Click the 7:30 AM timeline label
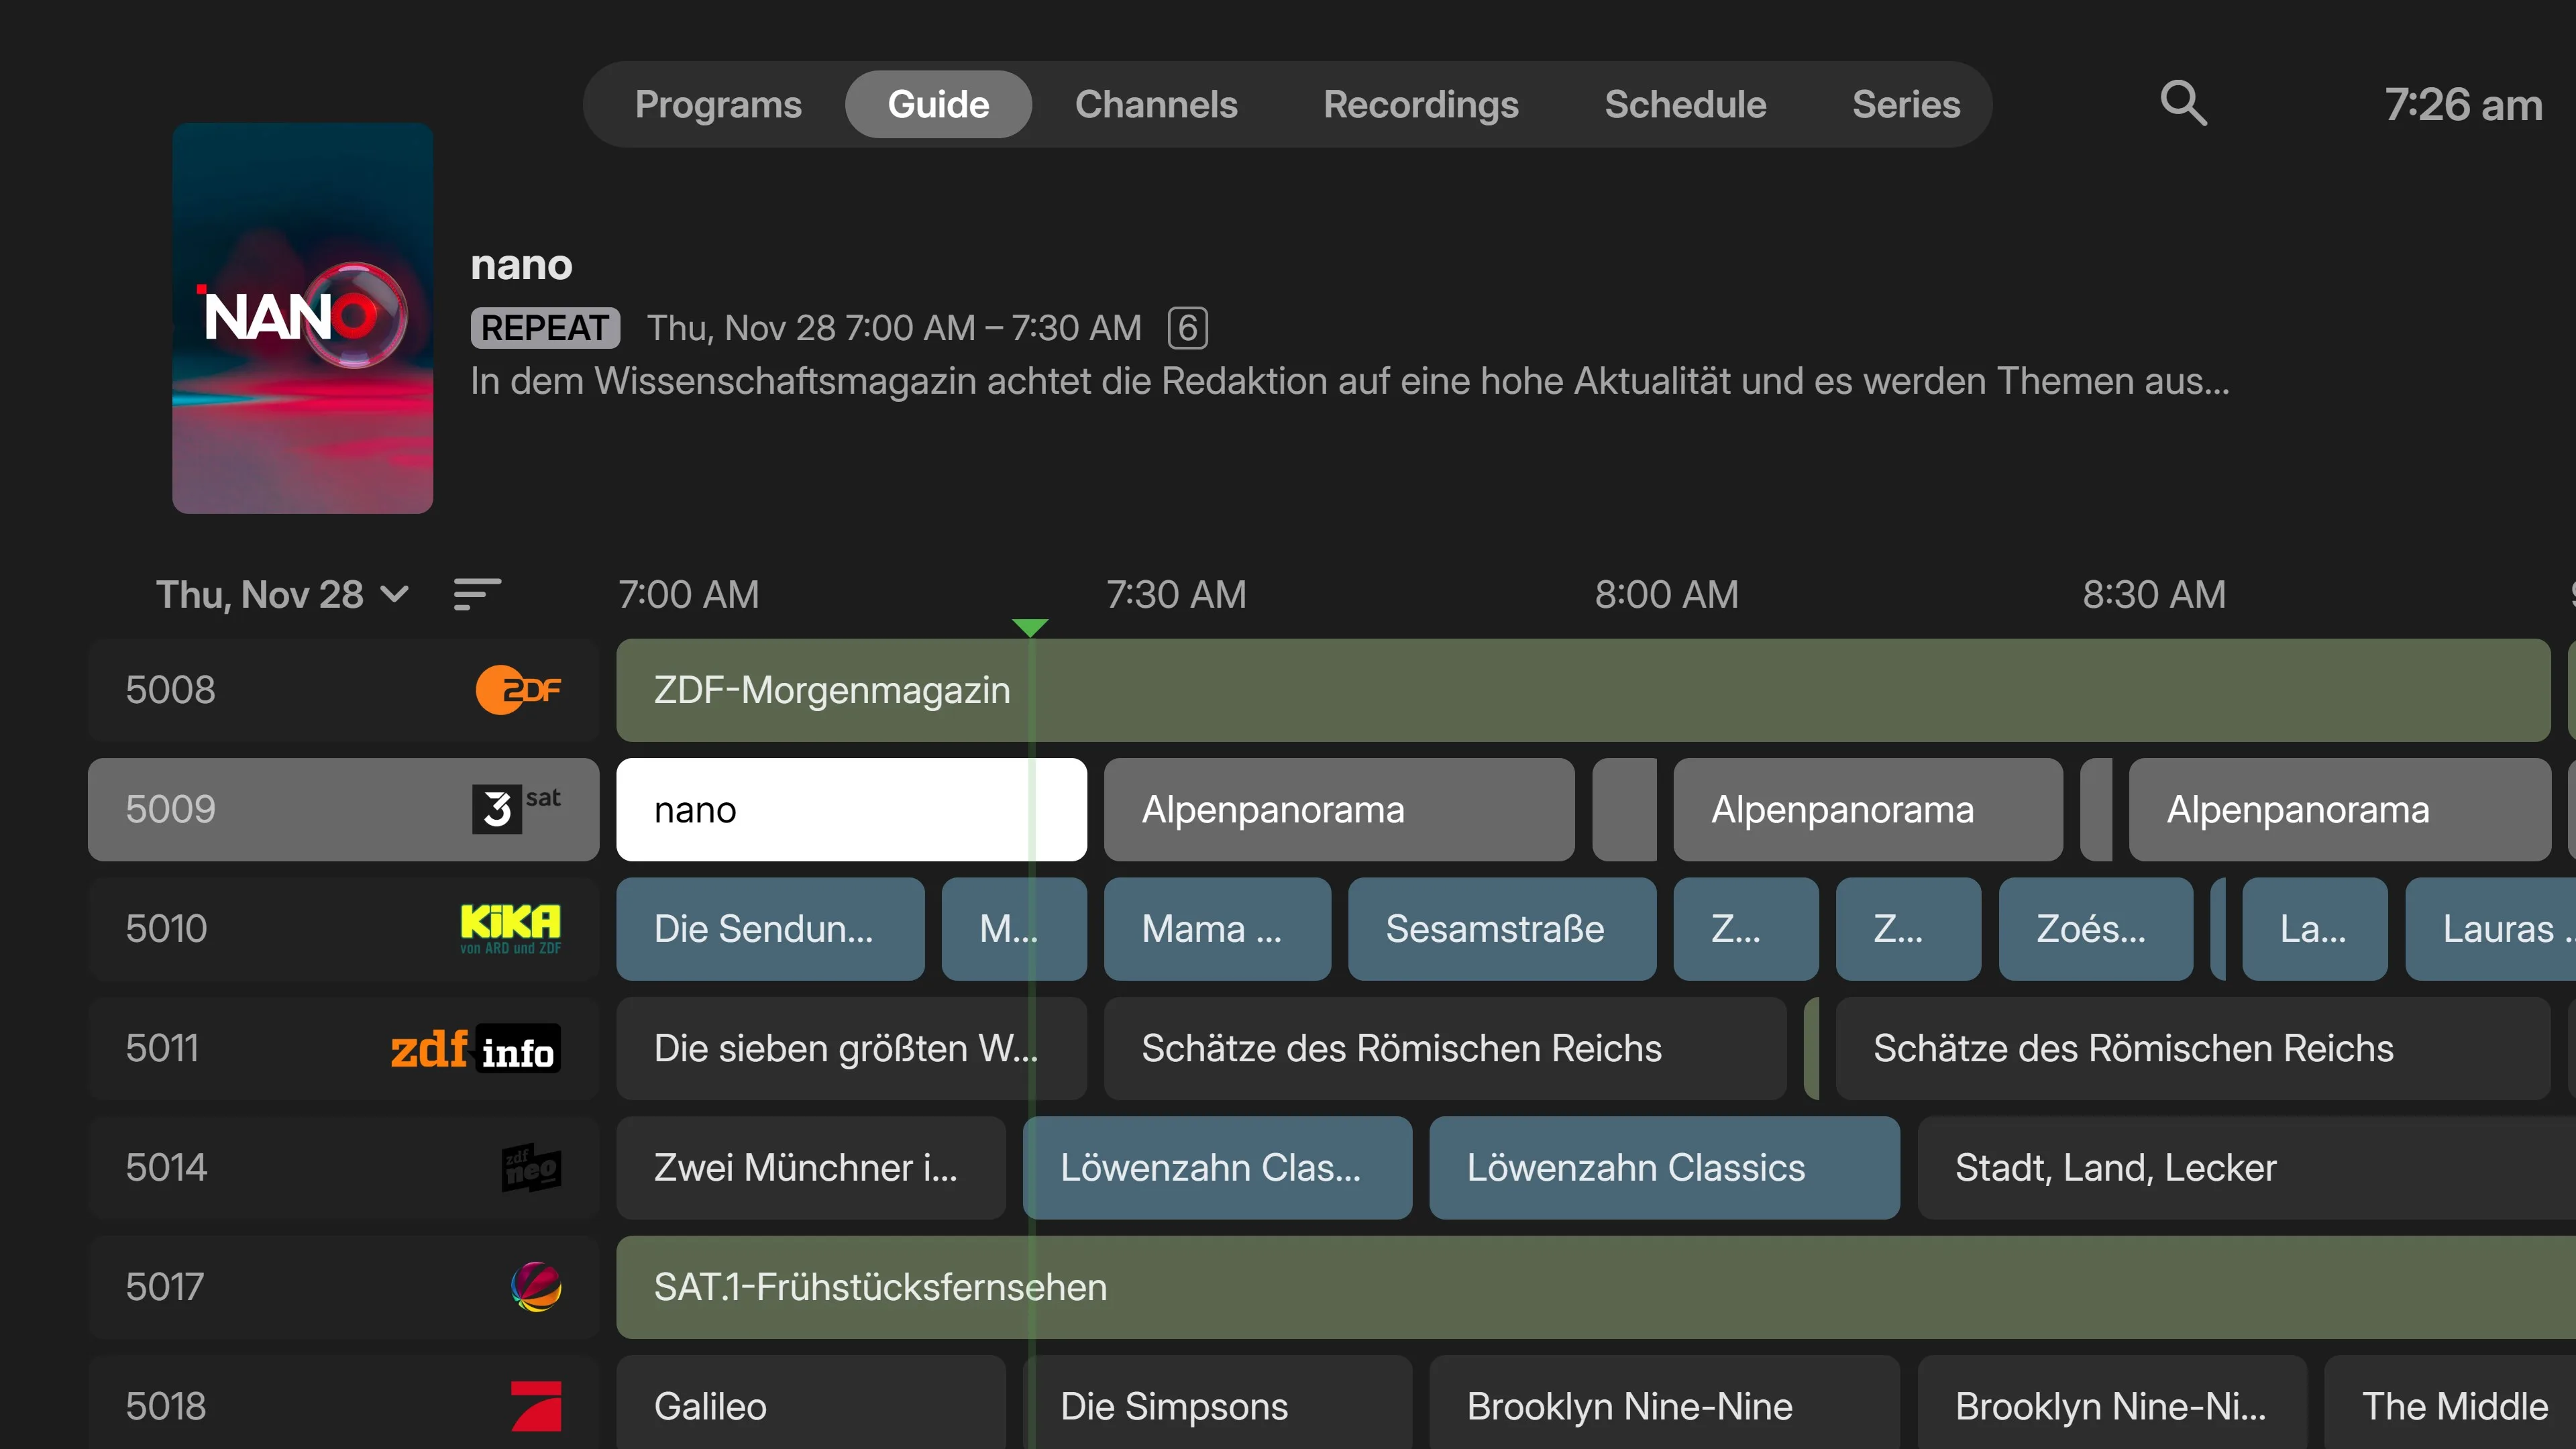 pos(1176,594)
